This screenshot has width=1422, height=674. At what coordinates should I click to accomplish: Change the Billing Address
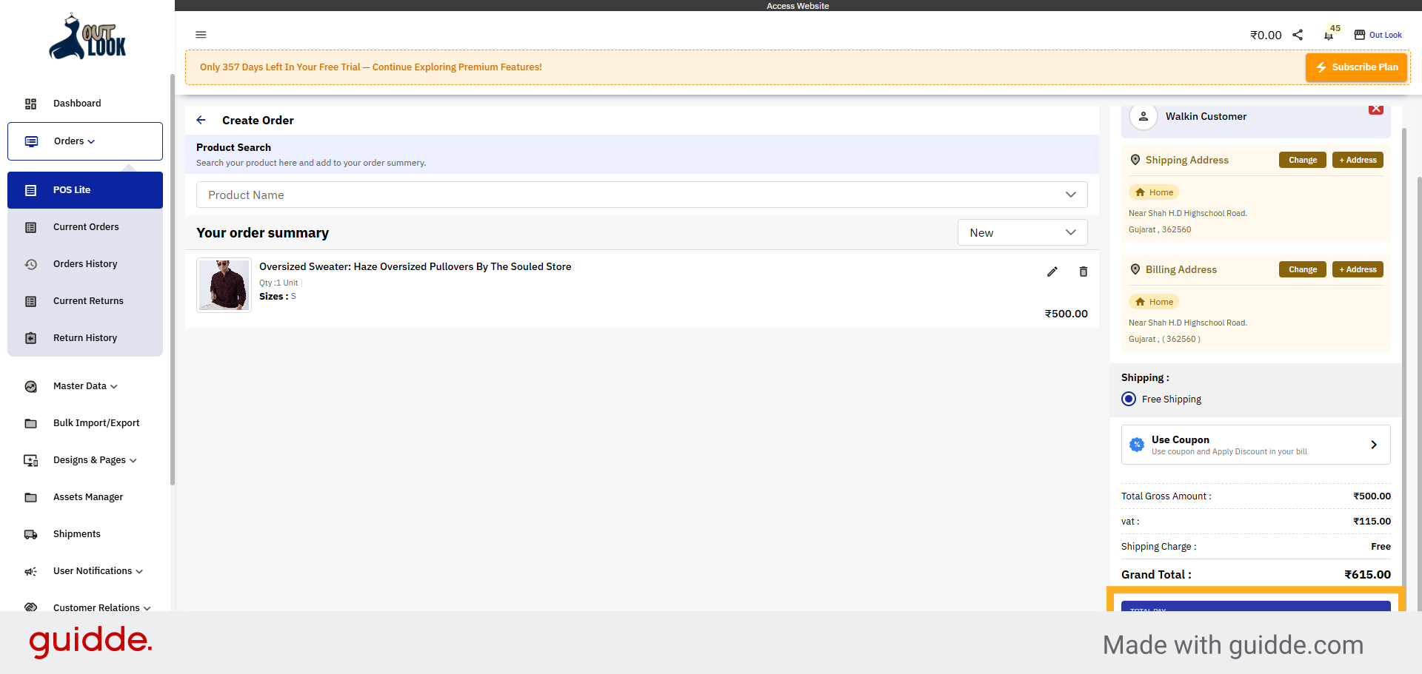pyautogui.click(x=1303, y=269)
